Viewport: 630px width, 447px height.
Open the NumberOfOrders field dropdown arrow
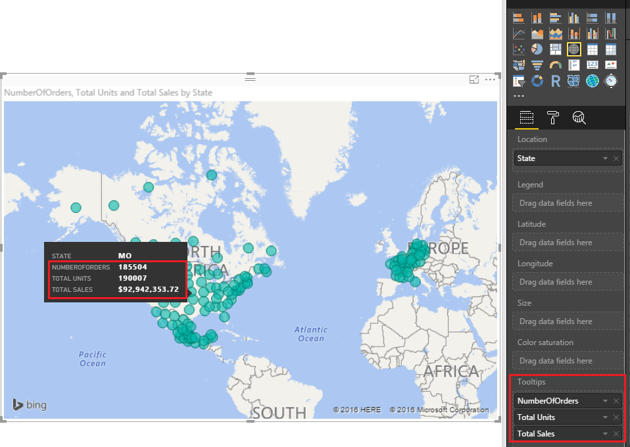[x=605, y=401]
